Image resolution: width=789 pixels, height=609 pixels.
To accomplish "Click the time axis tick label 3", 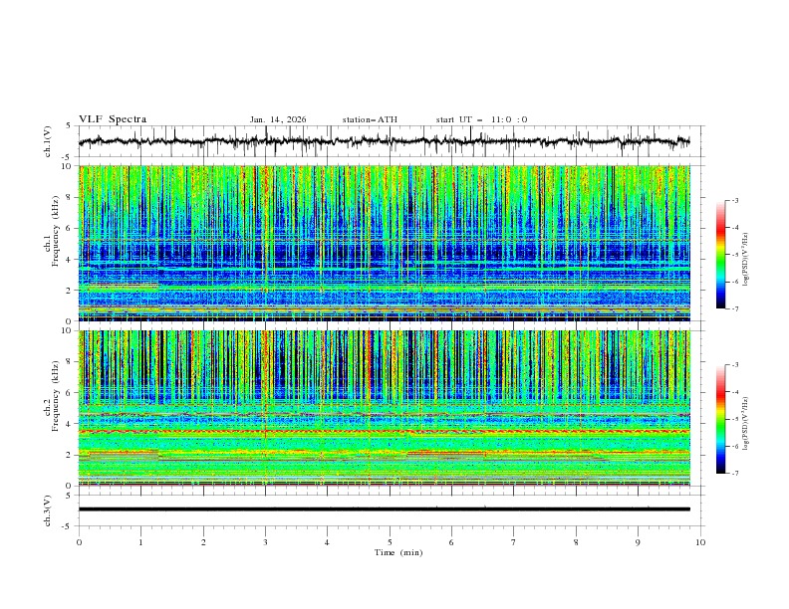I will (265, 542).
